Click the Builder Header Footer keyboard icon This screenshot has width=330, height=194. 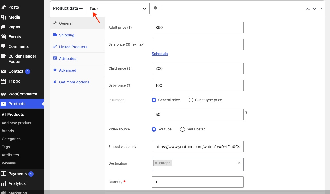(3, 56)
